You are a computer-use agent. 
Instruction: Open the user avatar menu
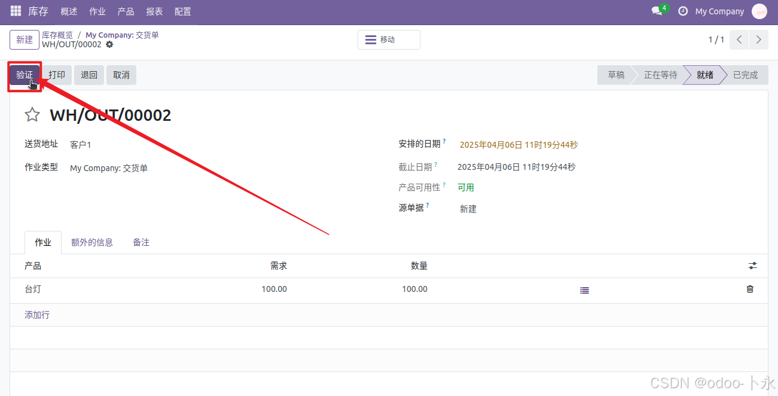(759, 11)
